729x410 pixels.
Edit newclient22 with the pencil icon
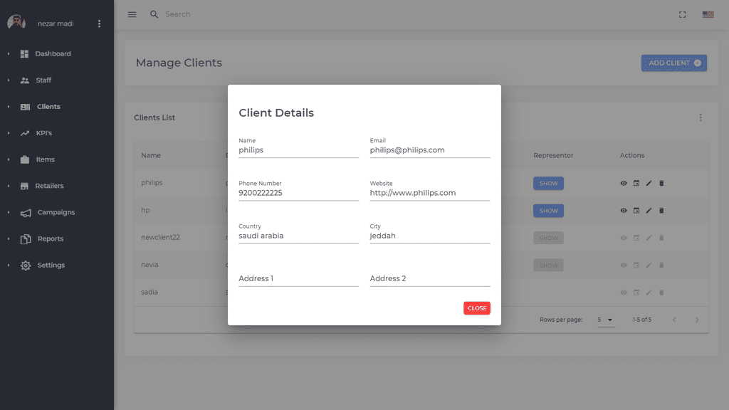649,238
